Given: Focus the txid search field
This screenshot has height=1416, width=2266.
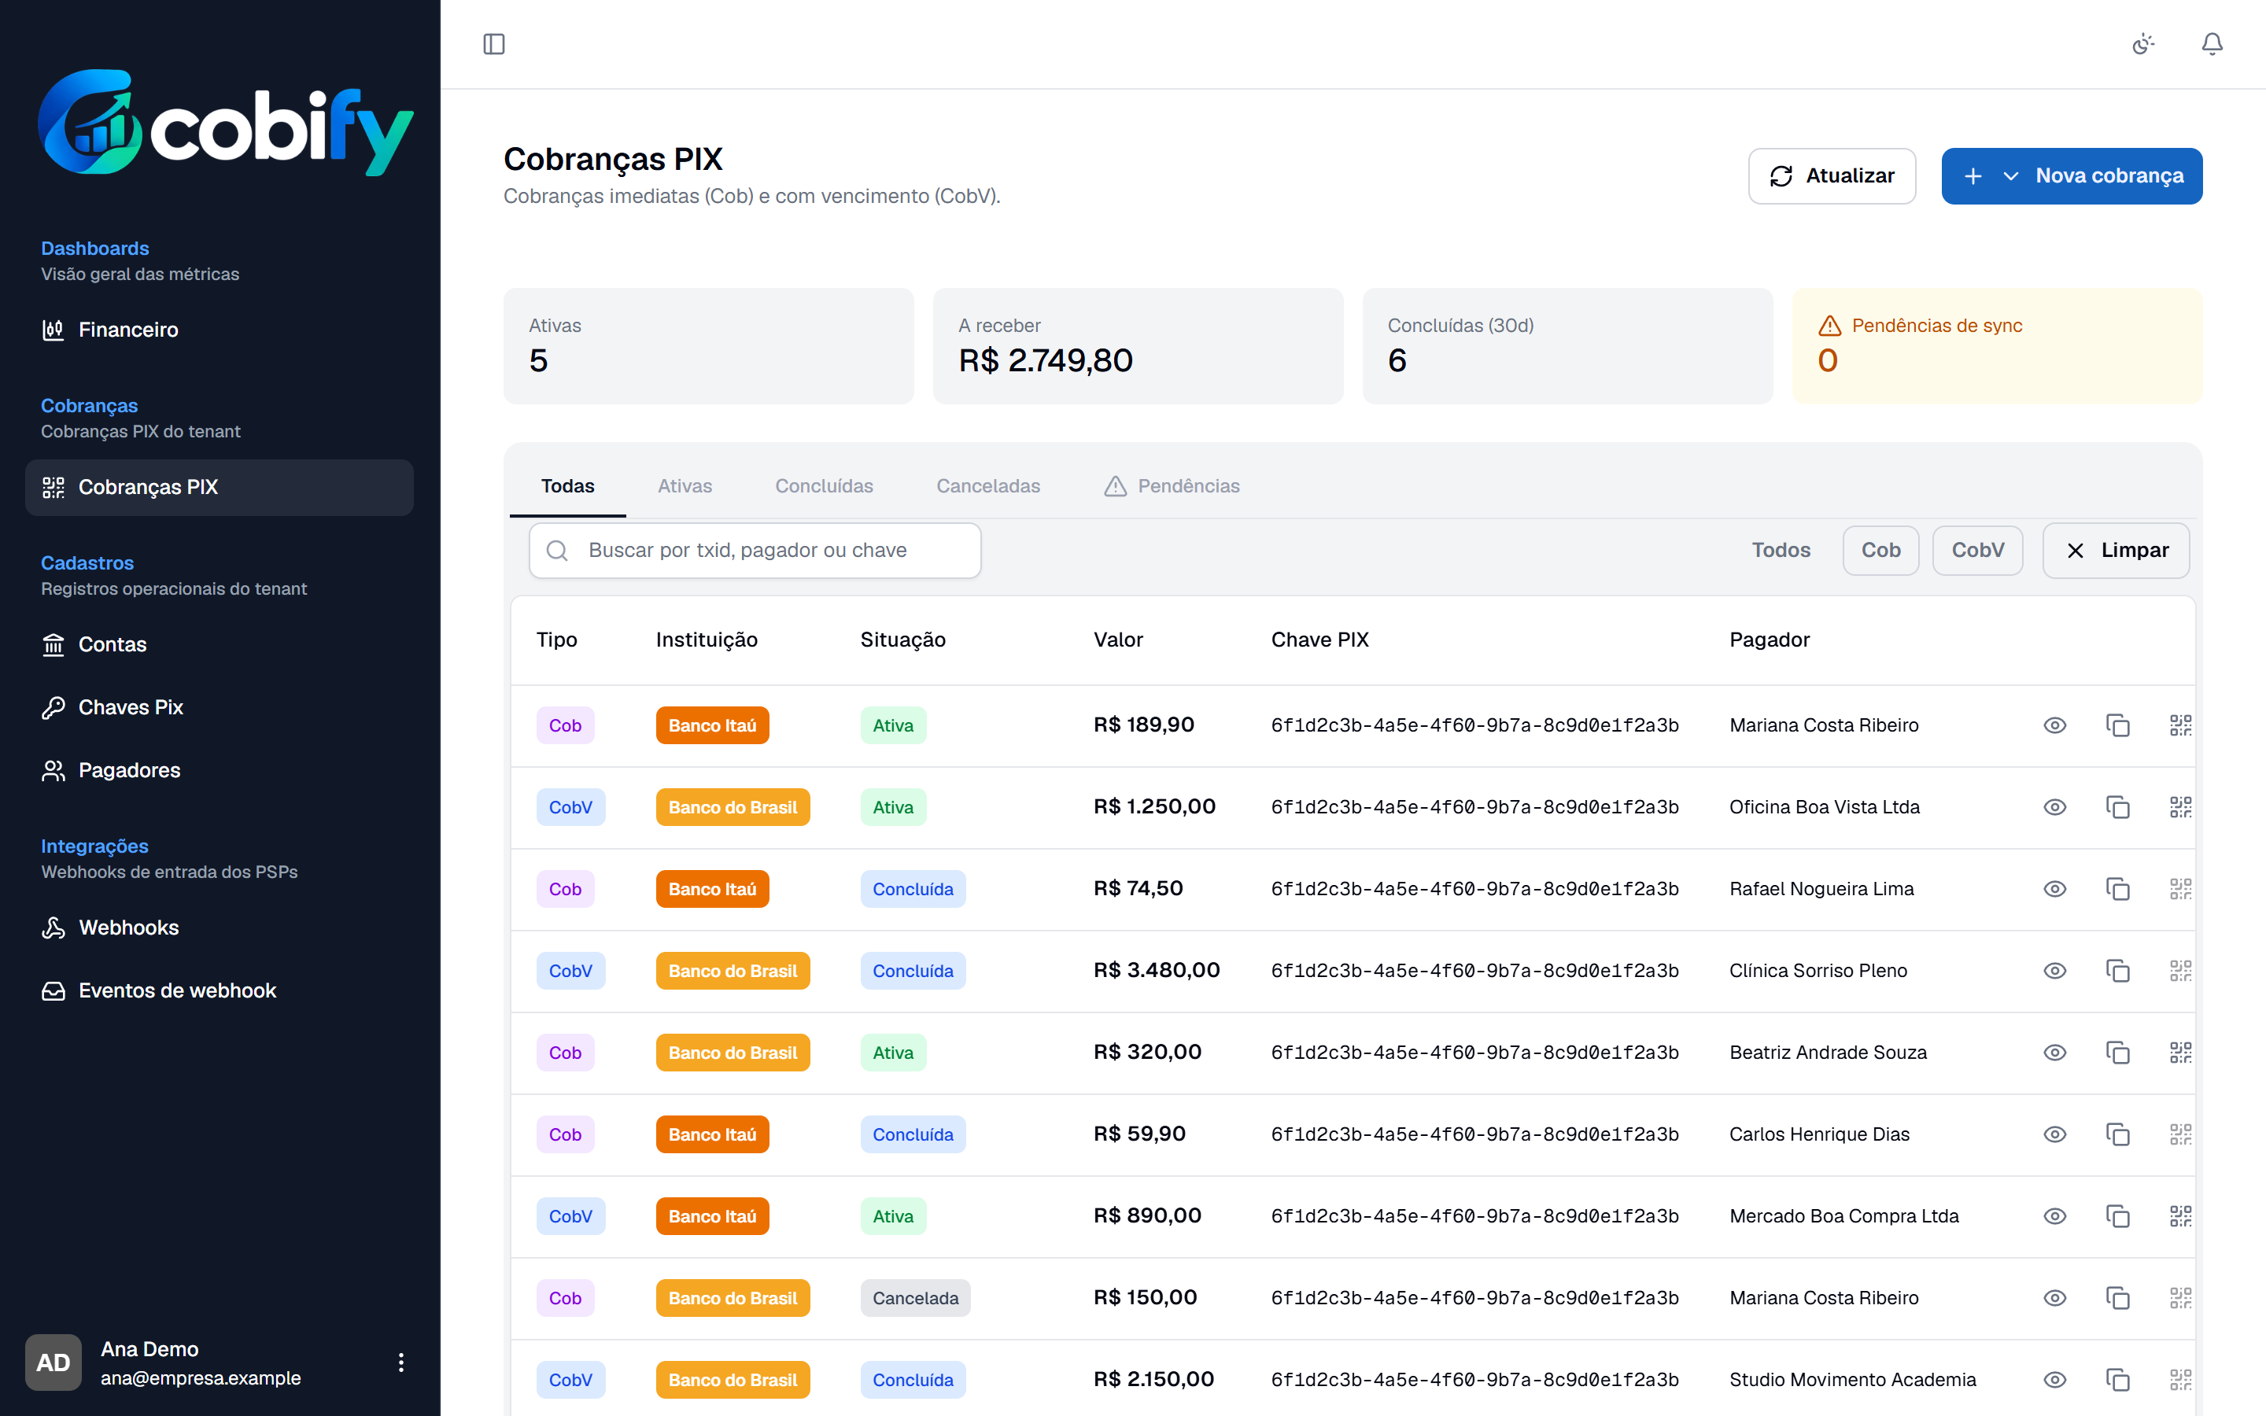Looking at the screenshot, I should coord(755,551).
